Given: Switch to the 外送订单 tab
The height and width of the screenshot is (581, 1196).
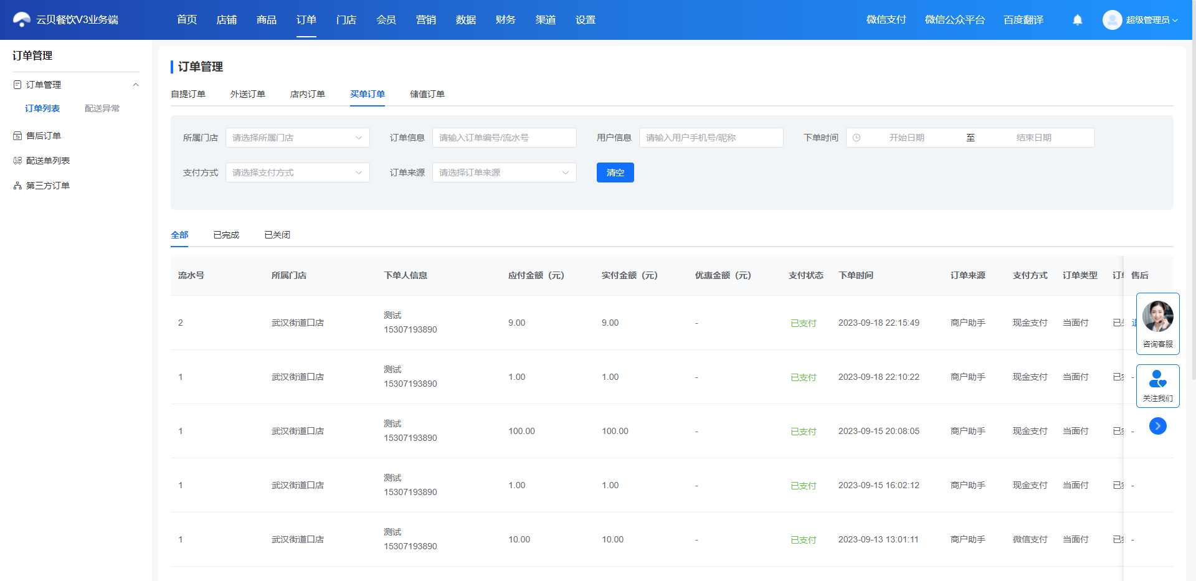Looking at the screenshot, I should click(x=248, y=94).
